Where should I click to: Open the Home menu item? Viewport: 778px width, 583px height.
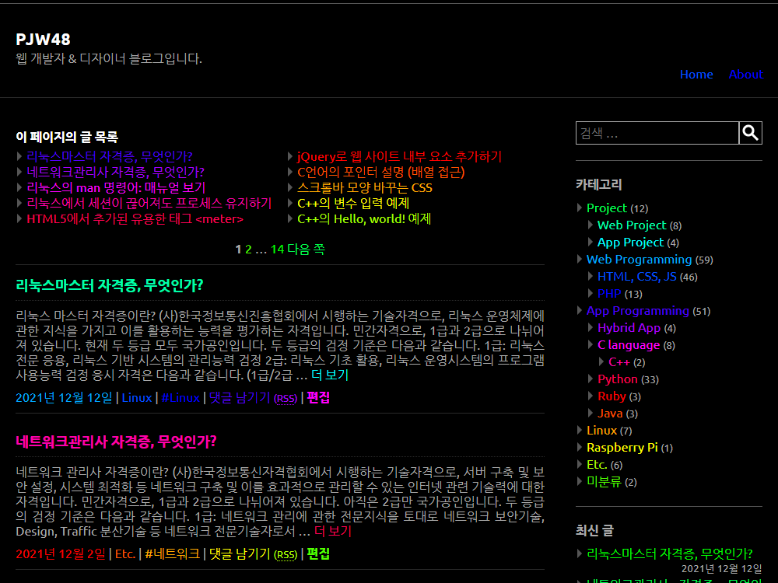point(696,75)
